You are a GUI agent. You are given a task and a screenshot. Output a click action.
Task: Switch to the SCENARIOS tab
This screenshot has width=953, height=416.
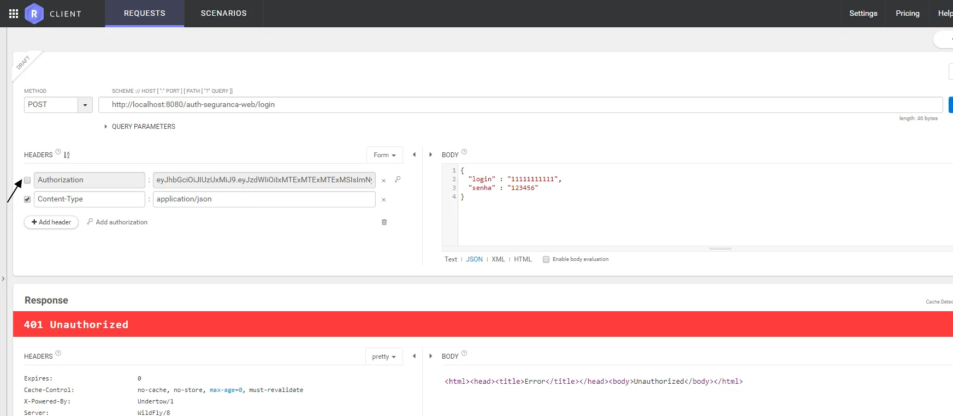tap(223, 14)
